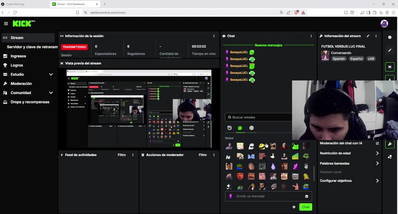Toggle the stream preview widget icon in right sidebar
The image size is (398, 214).
point(390,67)
